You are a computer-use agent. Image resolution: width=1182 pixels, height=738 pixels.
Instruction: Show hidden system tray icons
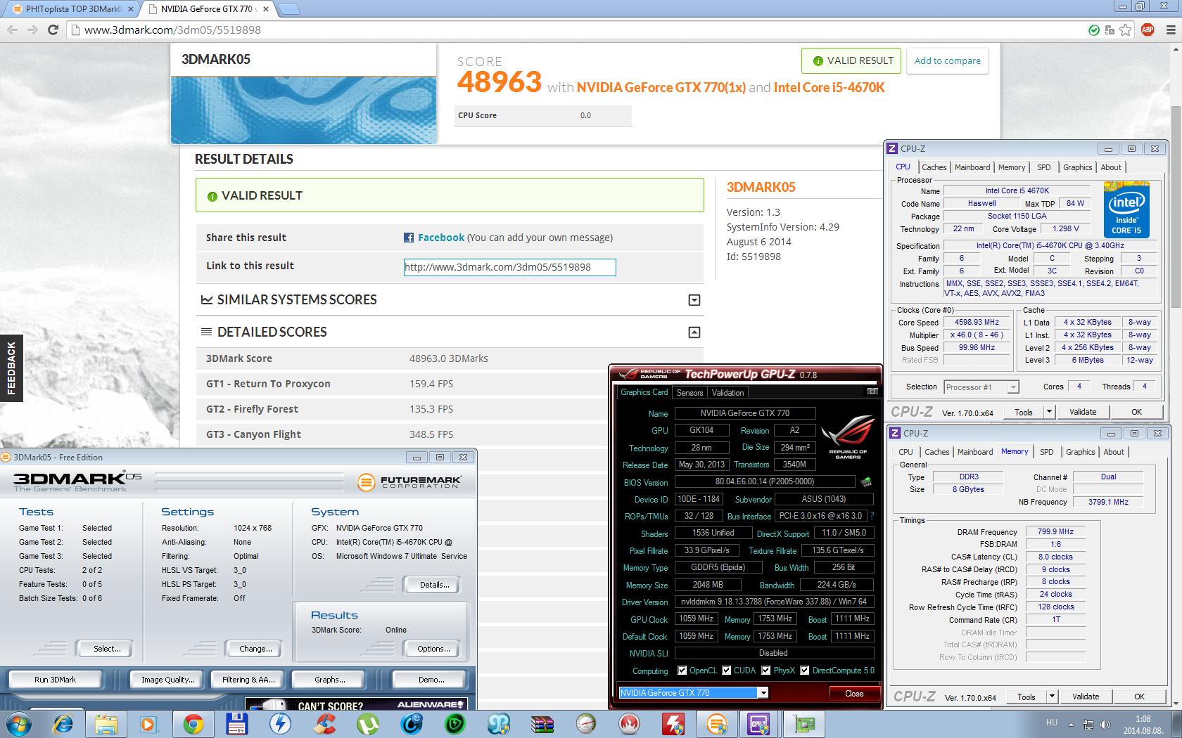1071,723
